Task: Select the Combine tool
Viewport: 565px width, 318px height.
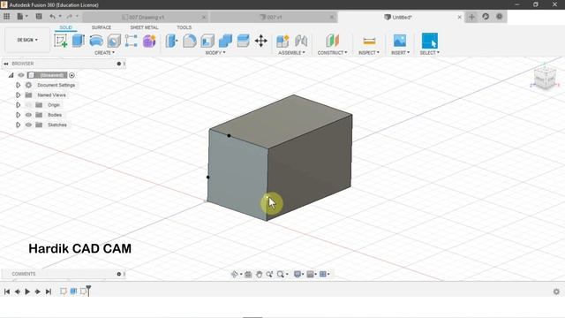Action: [x=225, y=41]
